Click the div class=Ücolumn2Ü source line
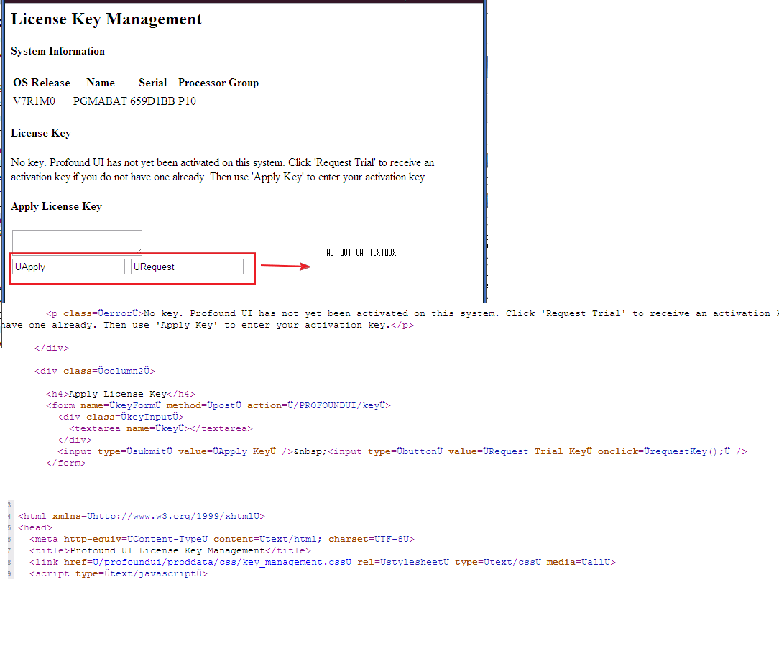Viewport: 779px width, 669px height. coord(95,371)
